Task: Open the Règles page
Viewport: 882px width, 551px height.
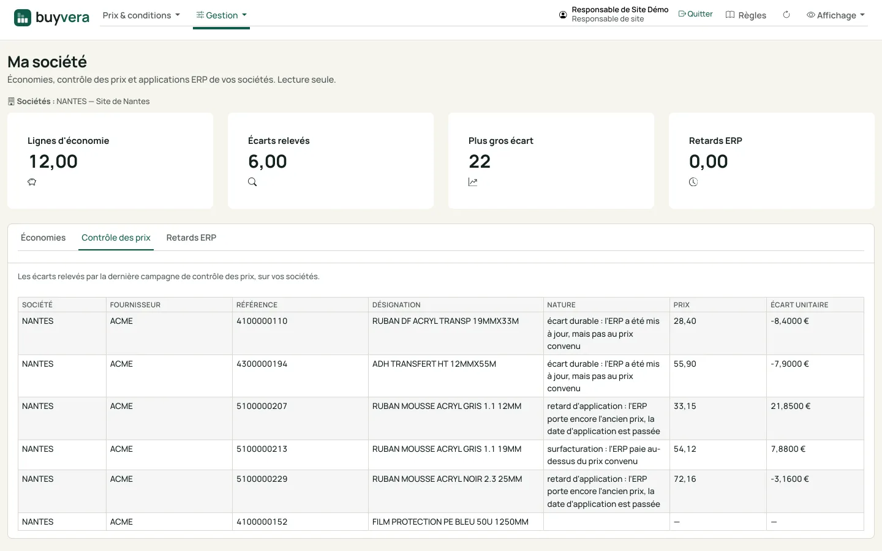Action: tap(746, 15)
